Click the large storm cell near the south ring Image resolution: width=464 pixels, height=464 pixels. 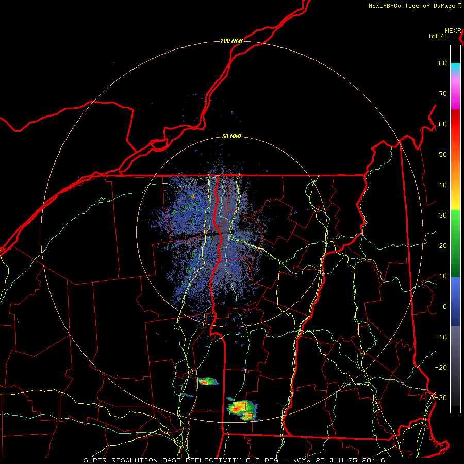[x=243, y=410]
